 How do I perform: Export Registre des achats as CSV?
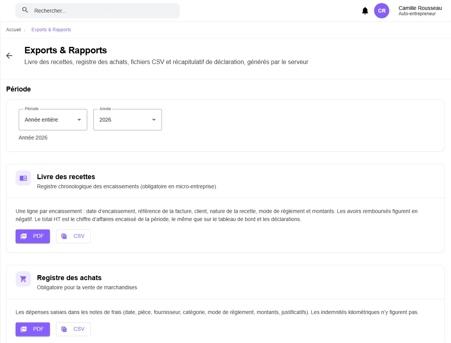73,329
